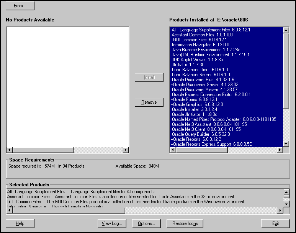This screenshot has height=233, width=296.
Task: Click installed products list scroll down arrow
Action: coord(286,144)
